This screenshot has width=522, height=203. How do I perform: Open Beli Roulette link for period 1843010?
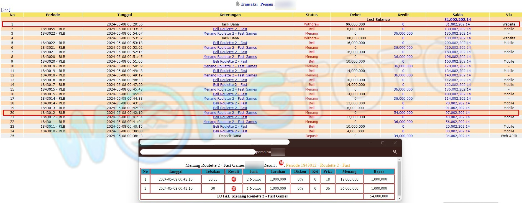pos(230,131)
